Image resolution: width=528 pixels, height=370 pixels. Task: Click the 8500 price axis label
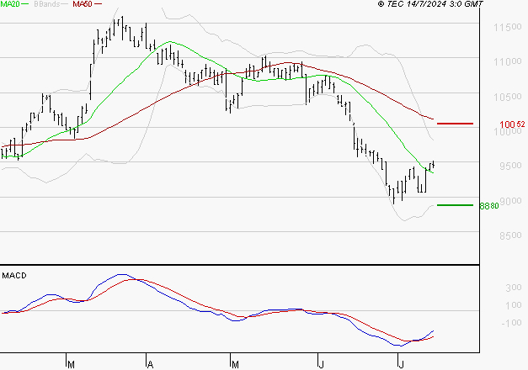pos(510,235)
